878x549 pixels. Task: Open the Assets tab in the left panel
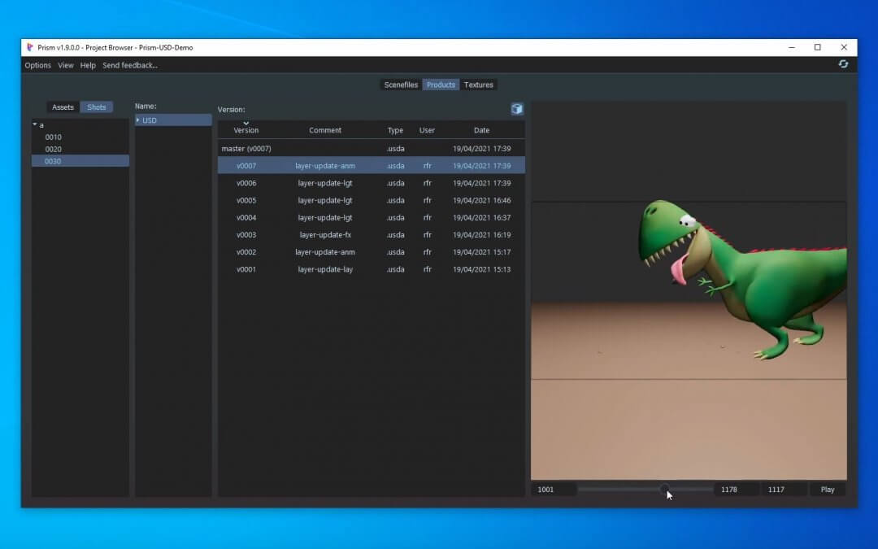63,107
